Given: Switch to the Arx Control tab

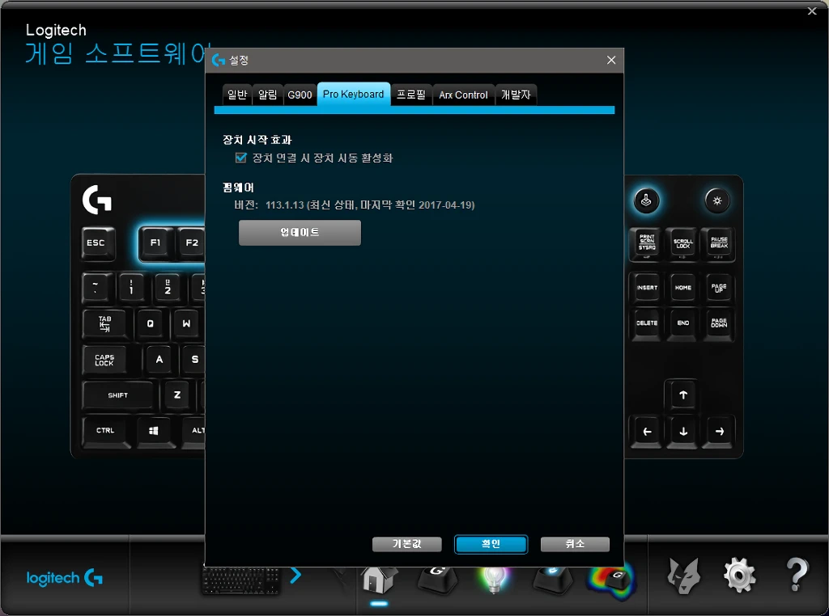Looking at the screenshot, I should [463, 95].
